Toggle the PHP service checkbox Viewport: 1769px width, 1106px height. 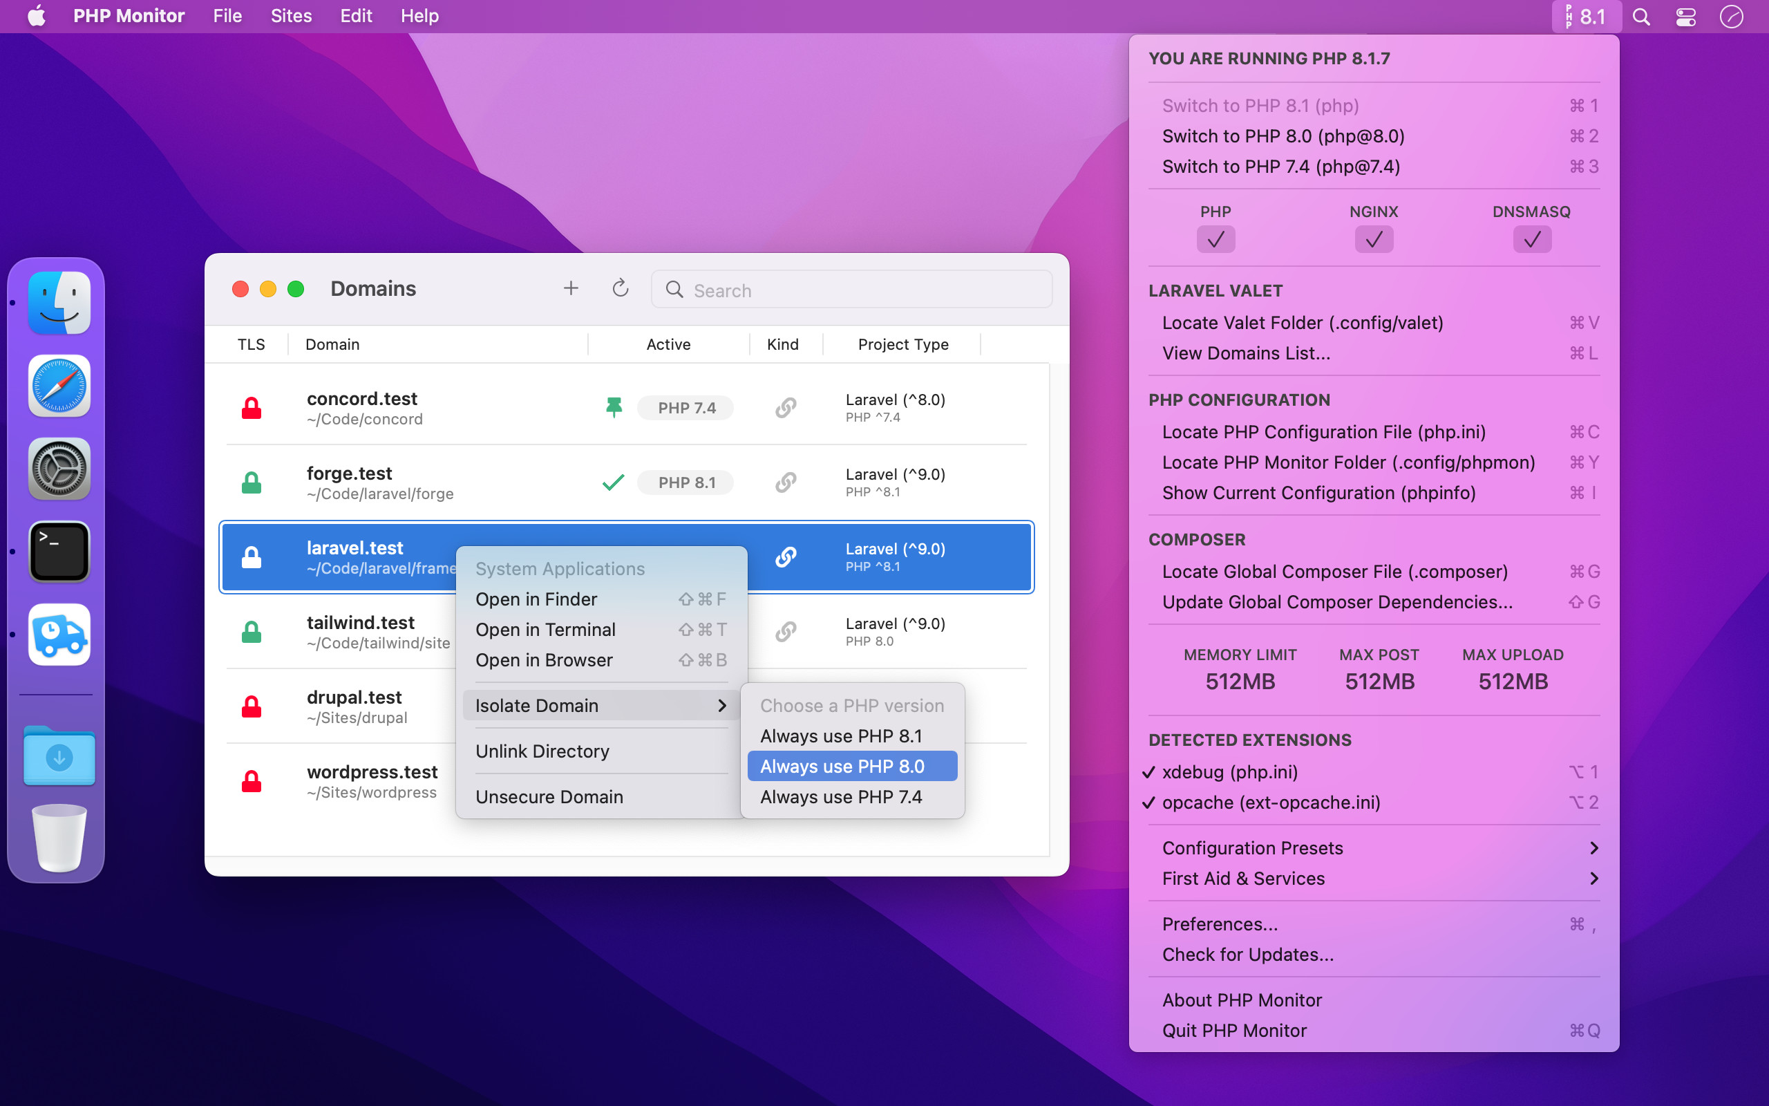(1215, 239)
